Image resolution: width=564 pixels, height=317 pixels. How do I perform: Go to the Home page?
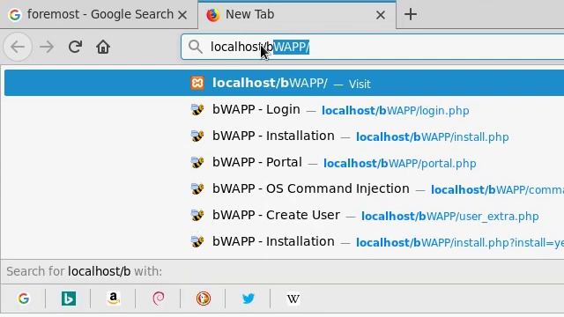[103, 47]
